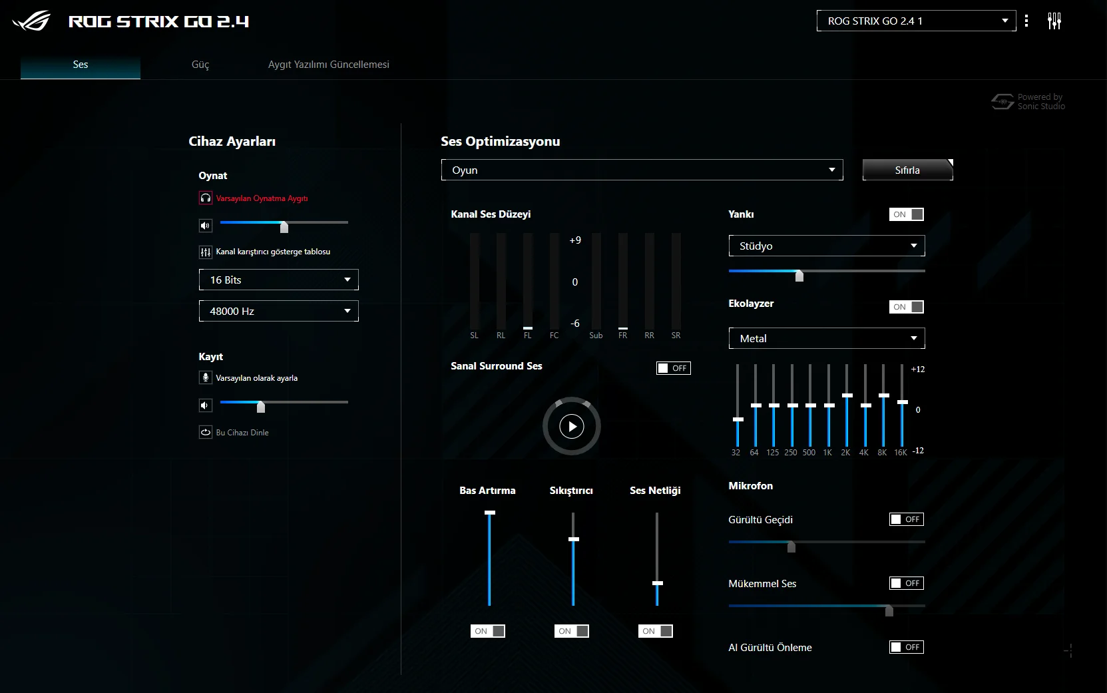Mute playback via the speaker icon
The width and height of the screenshot is (1107, 693).
[x=206, y=226]
